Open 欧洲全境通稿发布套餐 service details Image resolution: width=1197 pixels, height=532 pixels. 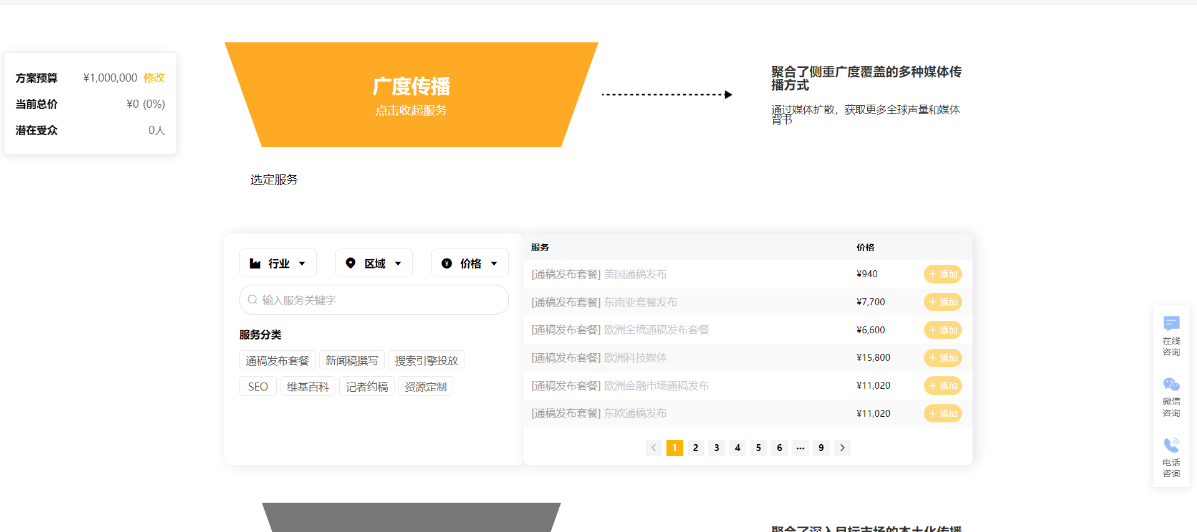tap(620, 330)
